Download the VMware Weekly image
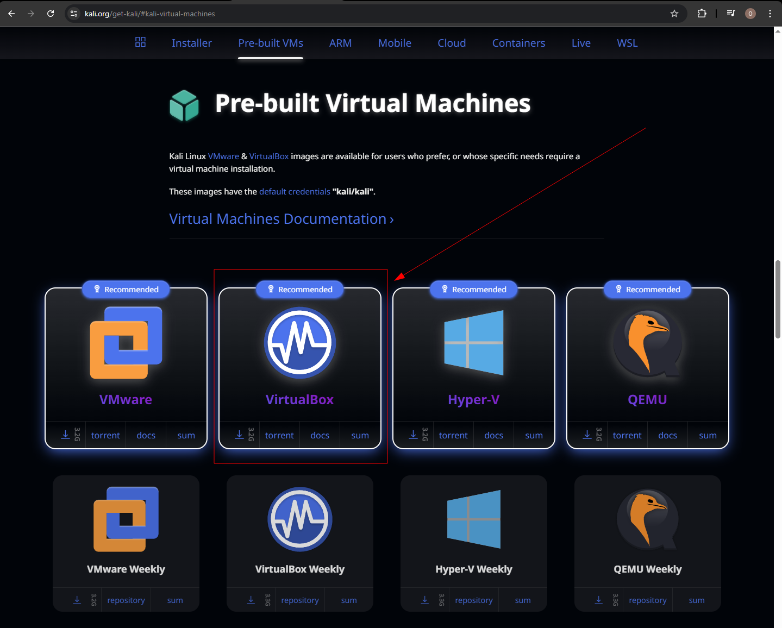Viewport: 782px width, 628px height. [x=77, y=600]
